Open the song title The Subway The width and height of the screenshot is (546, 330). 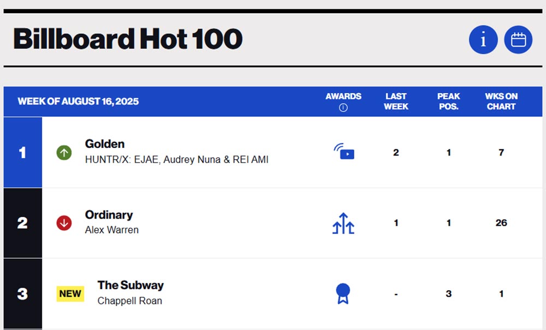(x=130, y=285)
